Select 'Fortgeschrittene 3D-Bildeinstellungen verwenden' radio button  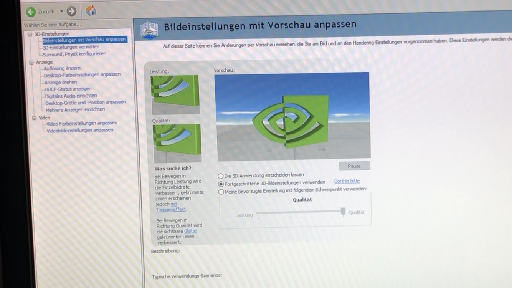(221, 184)
